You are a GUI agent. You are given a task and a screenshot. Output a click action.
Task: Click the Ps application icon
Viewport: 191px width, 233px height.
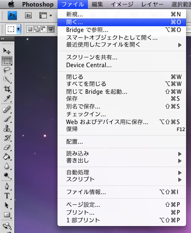point(12,16)
